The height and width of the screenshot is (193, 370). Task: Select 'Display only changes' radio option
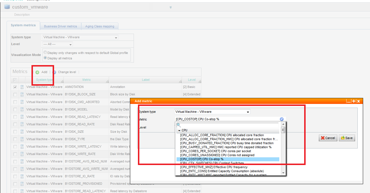tap(45, 53)
